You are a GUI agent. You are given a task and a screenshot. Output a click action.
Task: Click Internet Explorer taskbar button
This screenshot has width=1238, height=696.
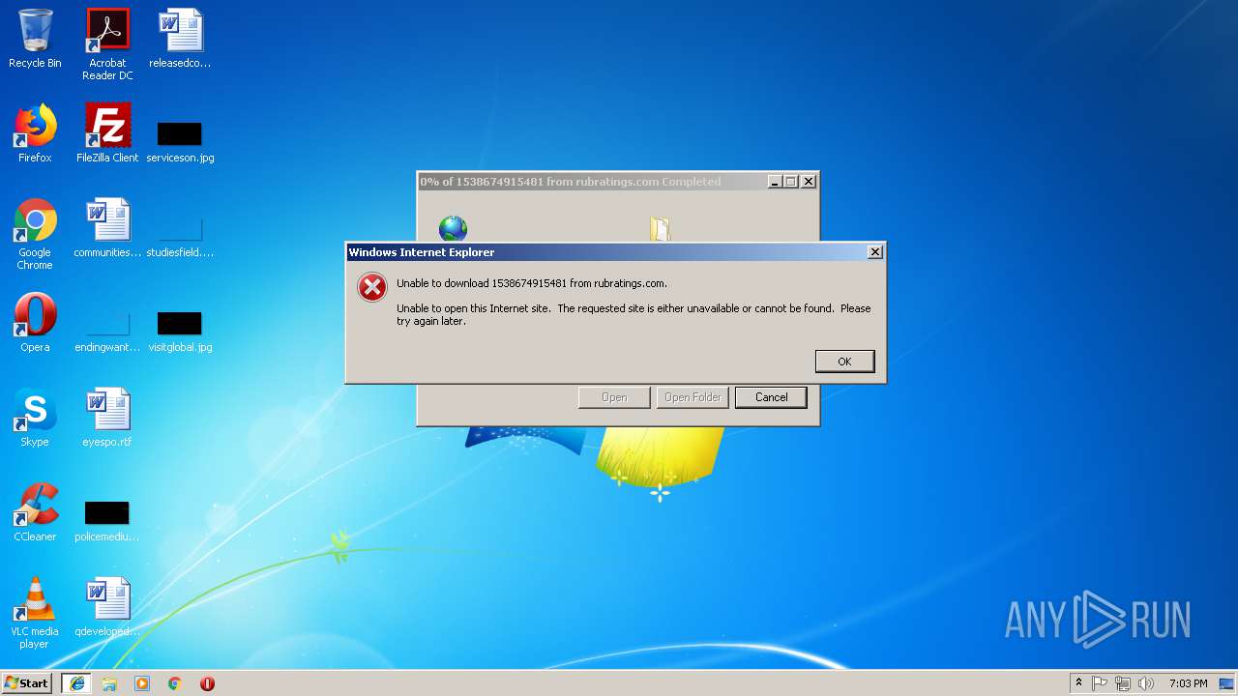click(76, 683)
